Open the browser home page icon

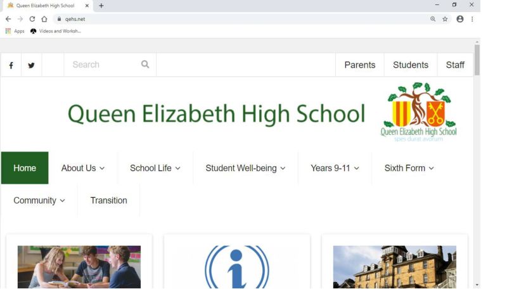(x=44, y=19)
